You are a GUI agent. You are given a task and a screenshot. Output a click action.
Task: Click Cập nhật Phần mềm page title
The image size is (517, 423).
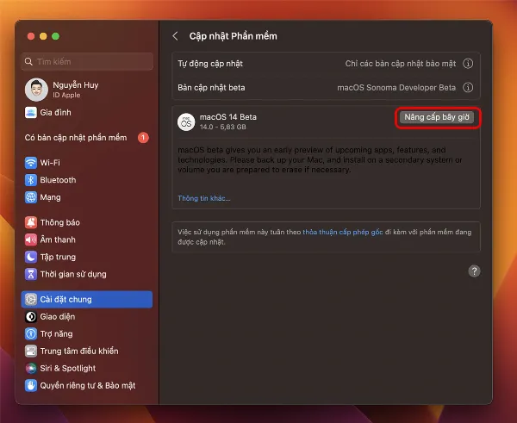pyautogui.click(x=234, y=36)
